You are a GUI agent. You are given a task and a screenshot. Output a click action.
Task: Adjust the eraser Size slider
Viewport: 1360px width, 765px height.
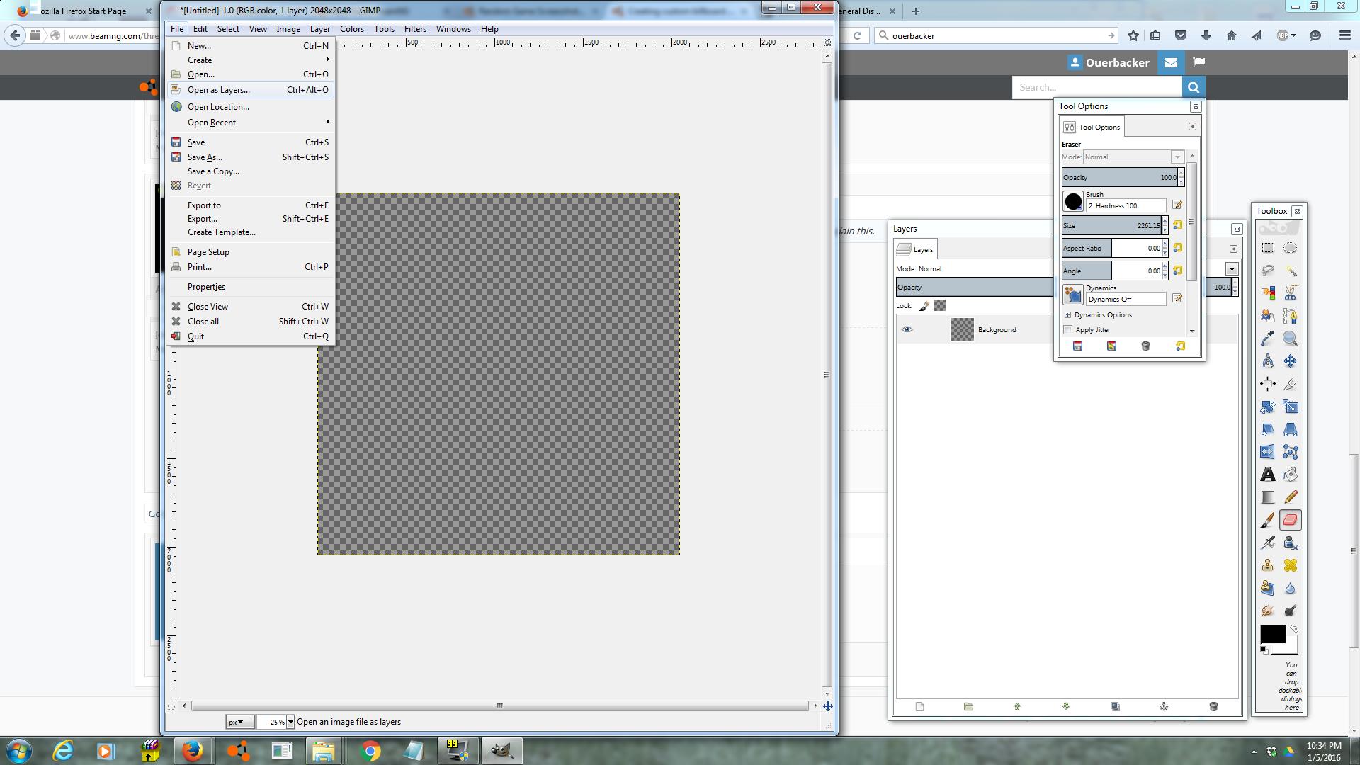[x=1111, y=225]
